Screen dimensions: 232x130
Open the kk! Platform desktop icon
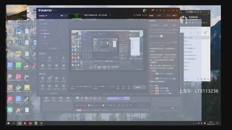point(27,76)
